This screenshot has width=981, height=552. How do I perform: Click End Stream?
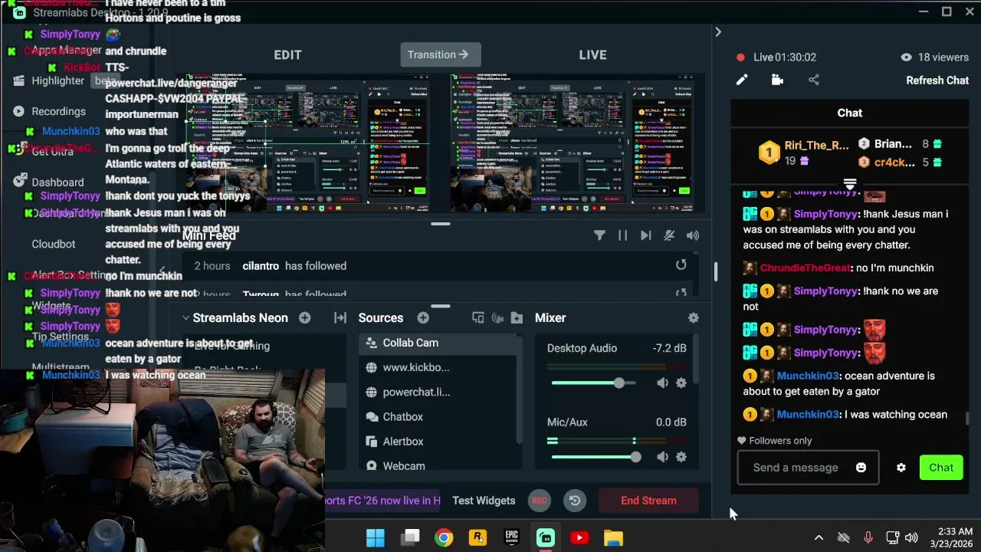coord(648,501)
